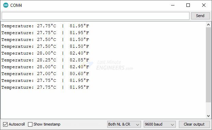212x130 pixels.
Task: Click the 28.25°C temperature reading
Action: [x=46, y=60]
